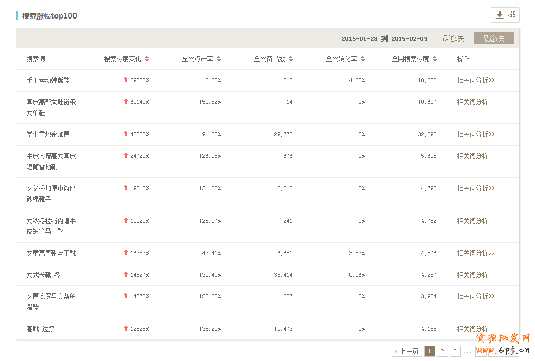Image resolution: width=535 pixels, height=361 pixels.
Task: Select current page 1 in pagination
Action: click(x=429, y=351)
